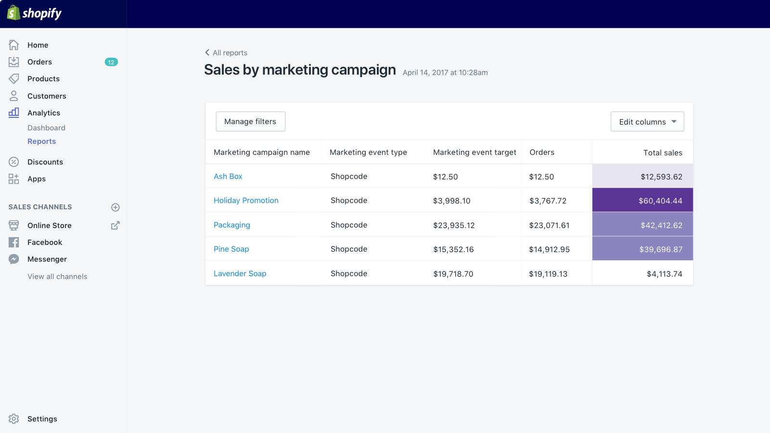The width and height of the screenshot is (770, 433).
Task: Select the Analytics bar chart icon
Action: [14, 113]
